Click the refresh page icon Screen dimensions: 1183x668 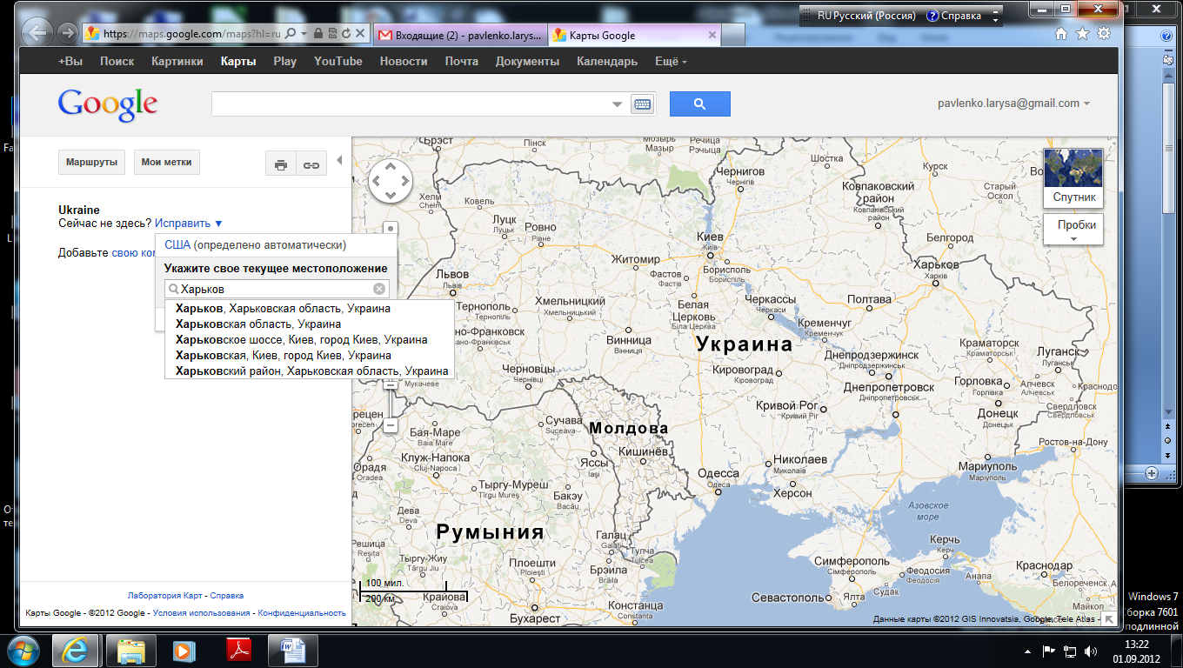point(347,34)
